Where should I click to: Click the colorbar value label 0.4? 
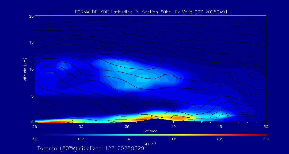127,139
